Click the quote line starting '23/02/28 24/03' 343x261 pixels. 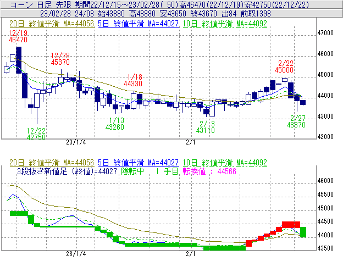(x=156, y=14)
